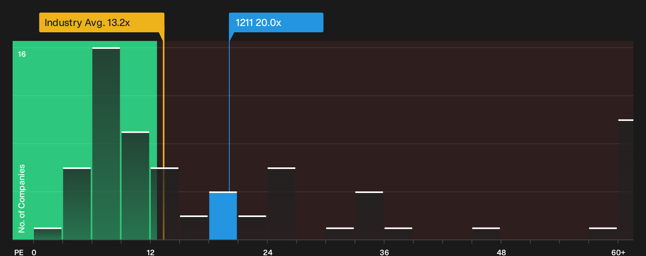This screenshot has height=256, width=646.
Task: Click the short bar starting at PE 36
Action: [x=398, y=234]
